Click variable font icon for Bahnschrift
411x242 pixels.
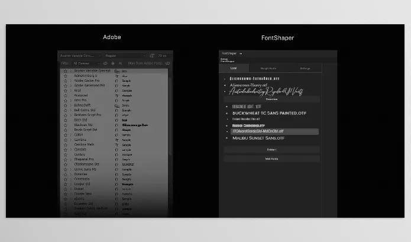click(x=117, y=105)
